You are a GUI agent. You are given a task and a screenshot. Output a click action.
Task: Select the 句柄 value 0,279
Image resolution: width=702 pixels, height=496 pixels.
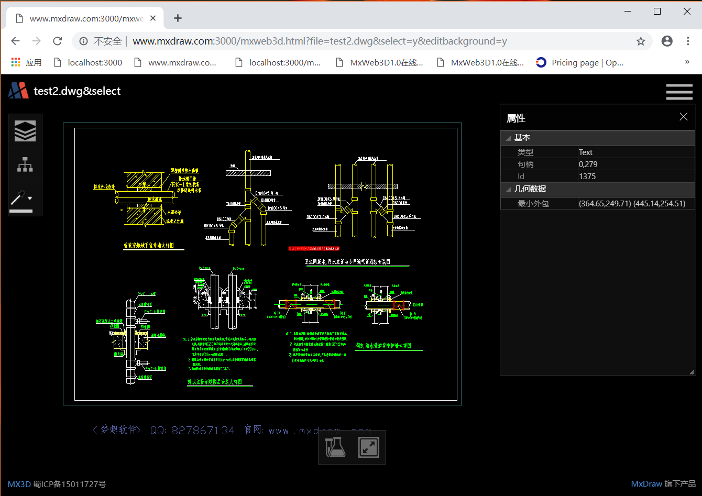point(636,164)
